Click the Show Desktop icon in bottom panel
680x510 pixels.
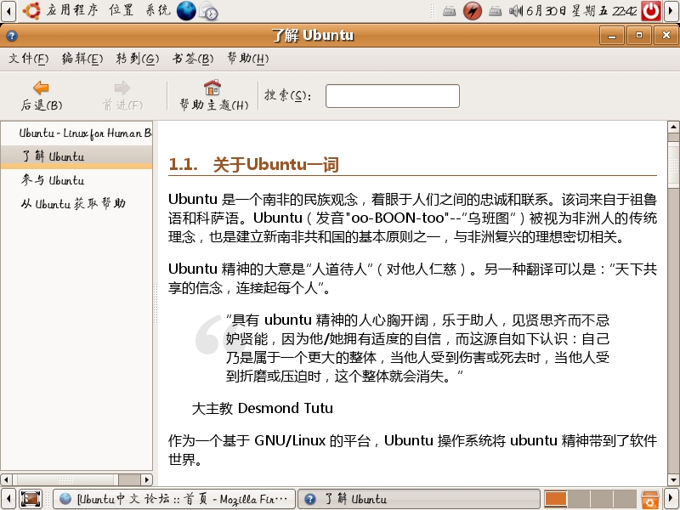click(x=31, y=499)
